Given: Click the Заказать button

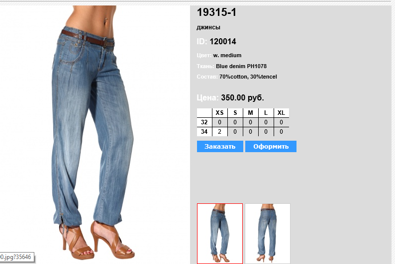Looking at the screenshot, I should (220, 147).
